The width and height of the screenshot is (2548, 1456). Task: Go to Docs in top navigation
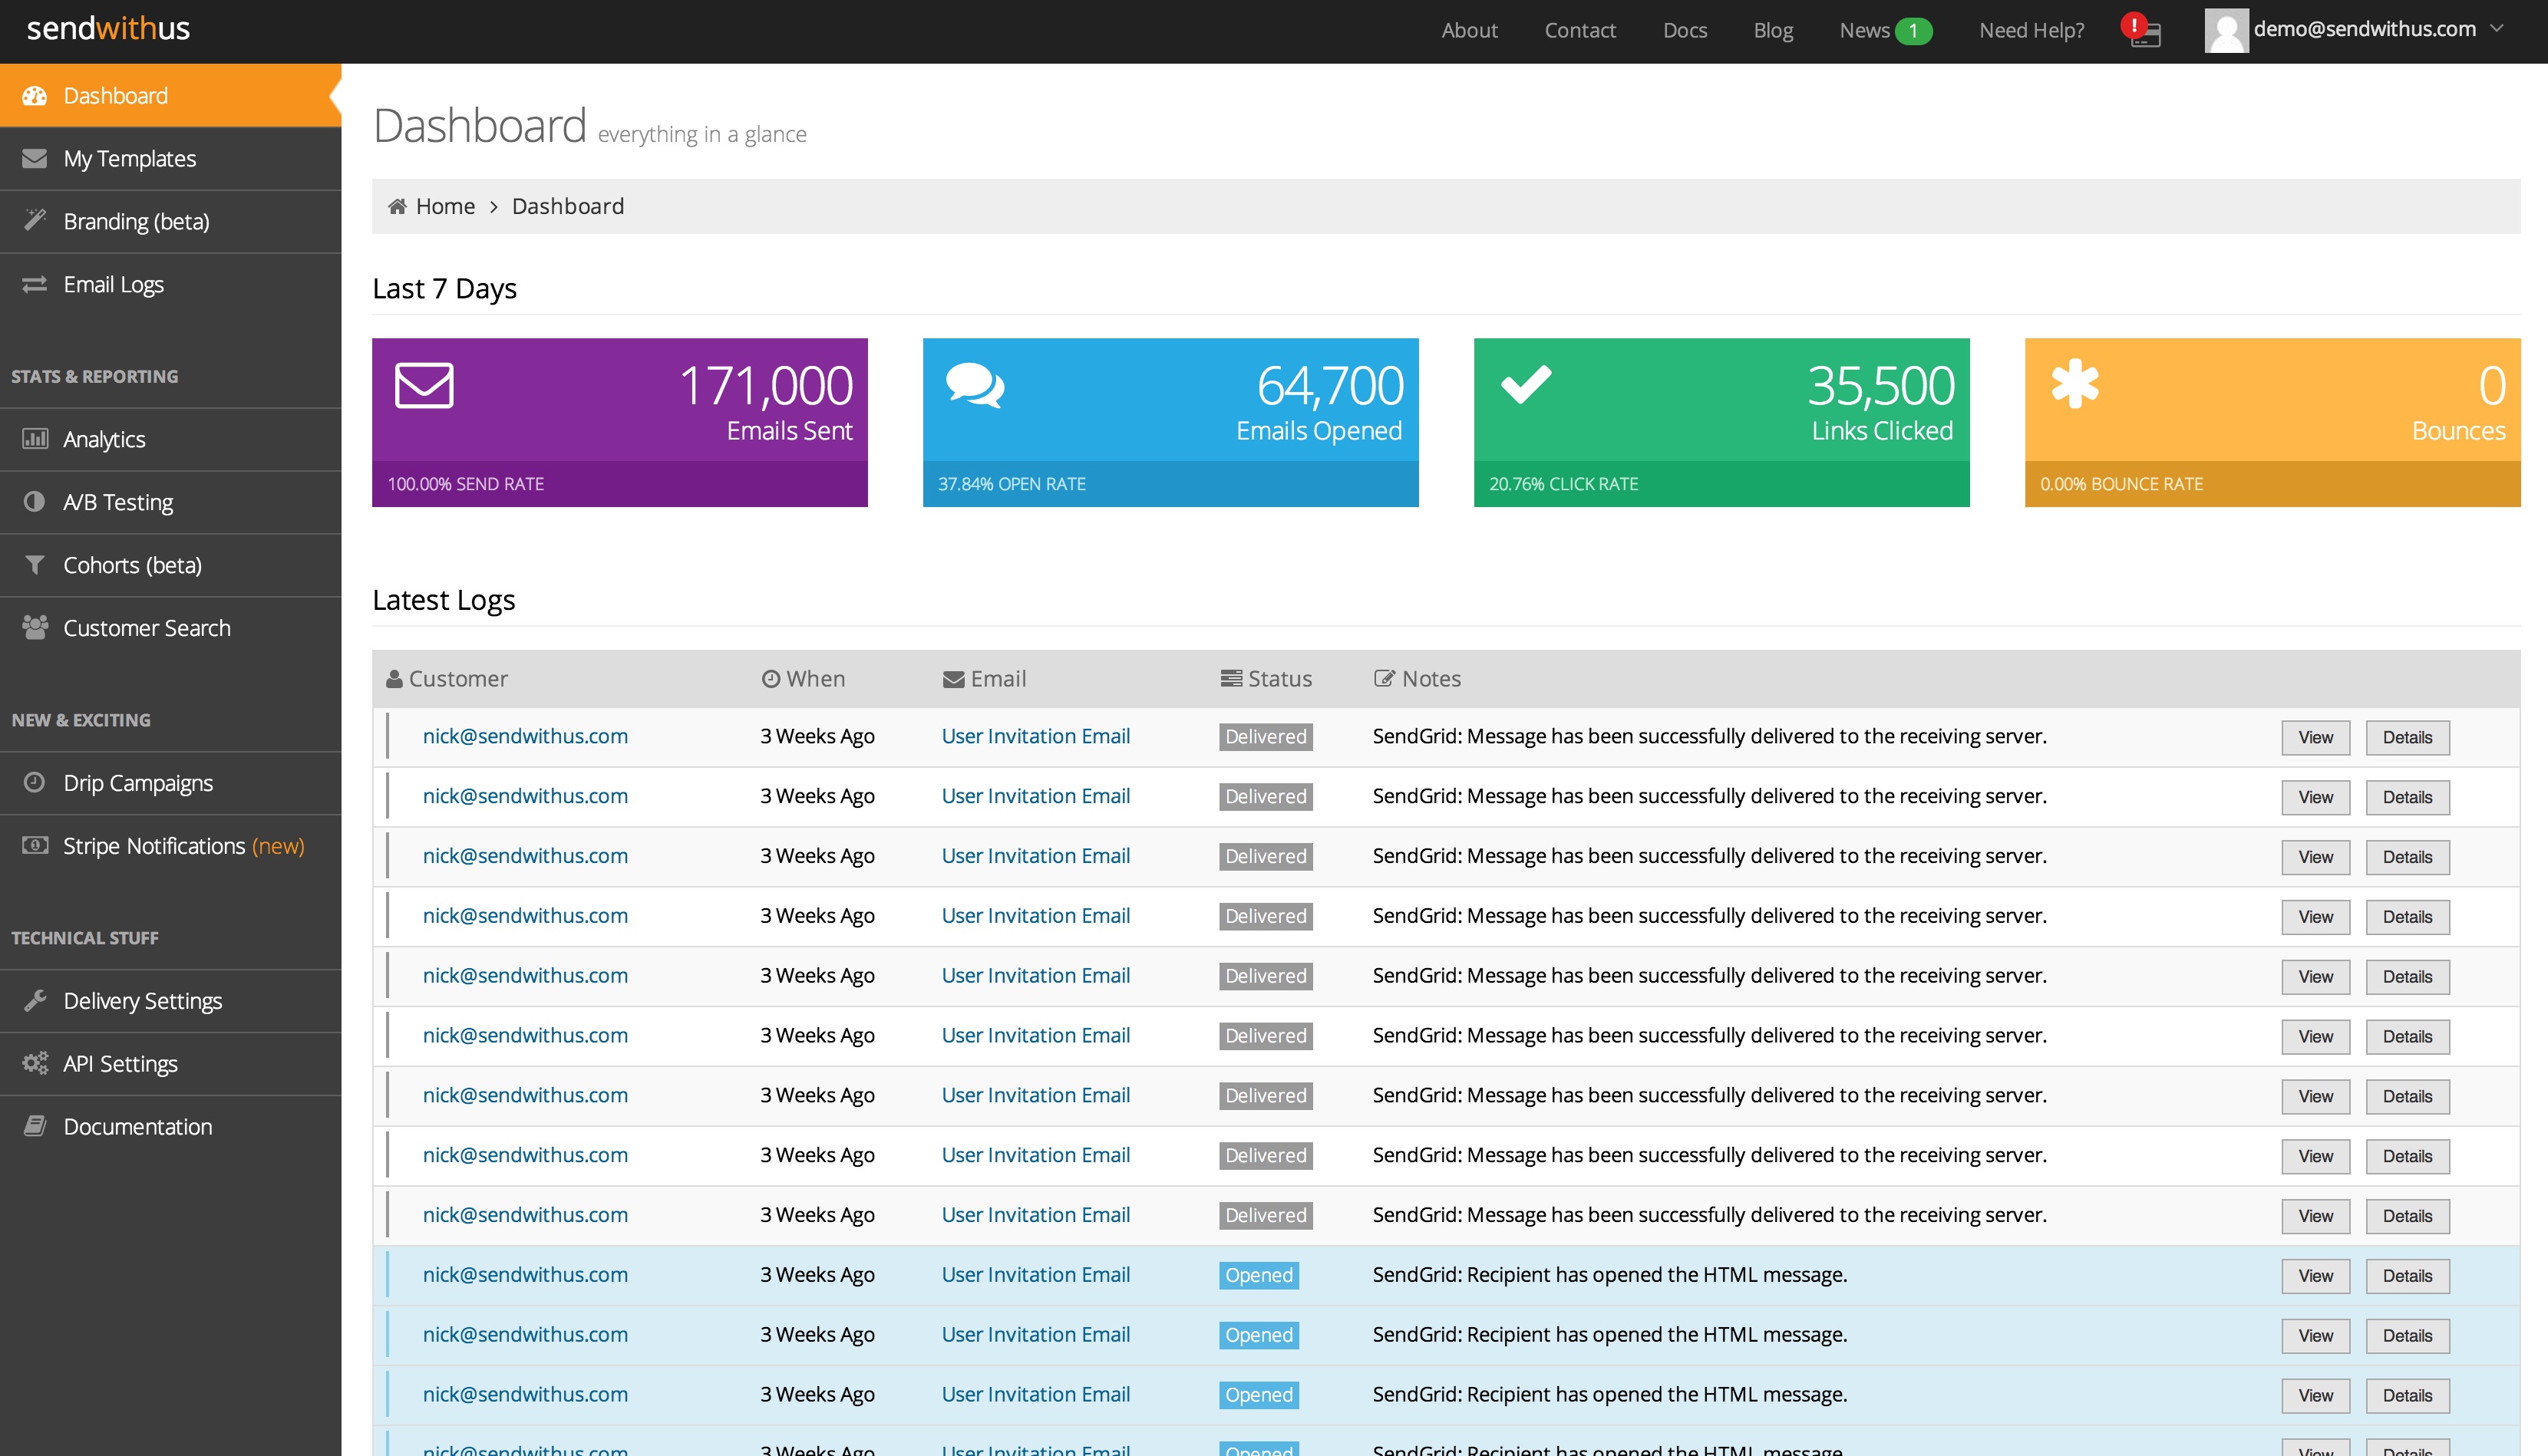[1685, 31]
